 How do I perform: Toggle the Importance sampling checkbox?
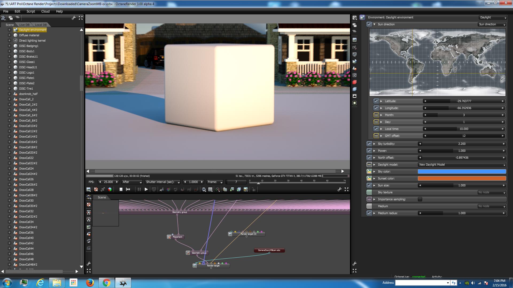[x=420, y=199]
